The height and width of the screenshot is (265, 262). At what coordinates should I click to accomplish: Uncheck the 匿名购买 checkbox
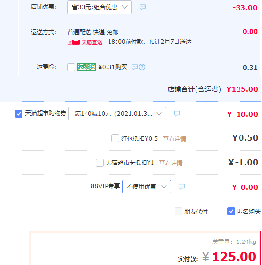[231, 211]
